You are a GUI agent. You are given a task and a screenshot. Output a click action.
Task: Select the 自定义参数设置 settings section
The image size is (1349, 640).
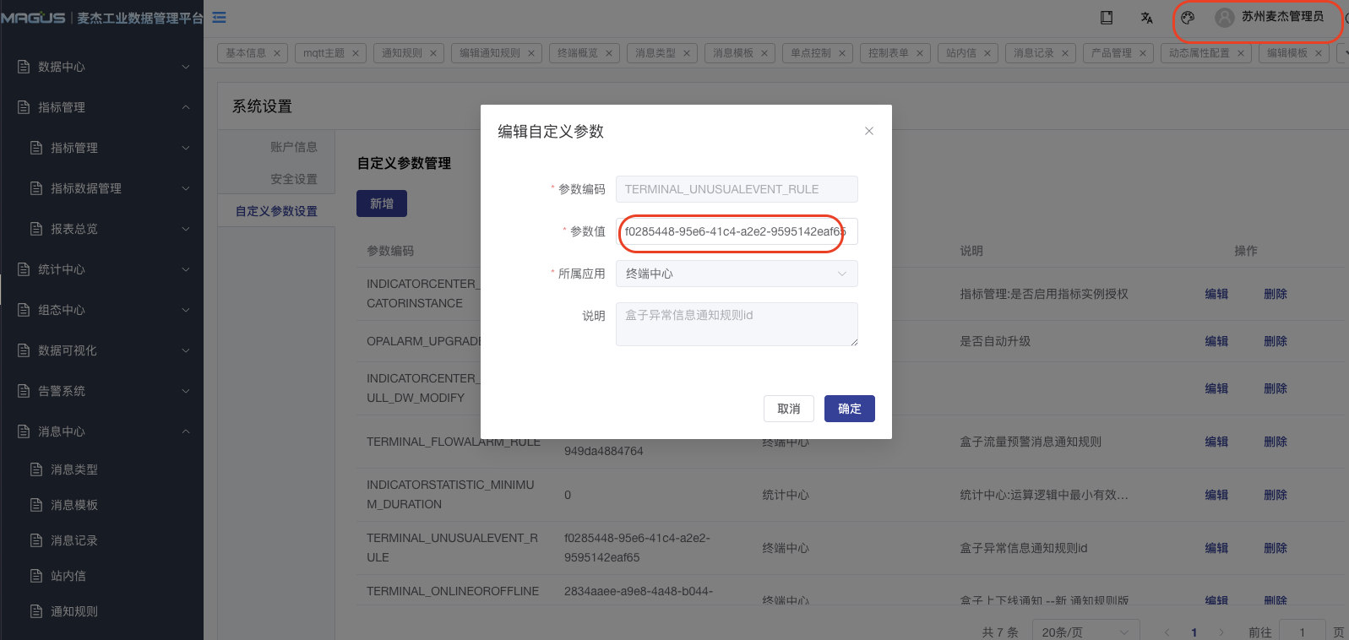[276, 211]
